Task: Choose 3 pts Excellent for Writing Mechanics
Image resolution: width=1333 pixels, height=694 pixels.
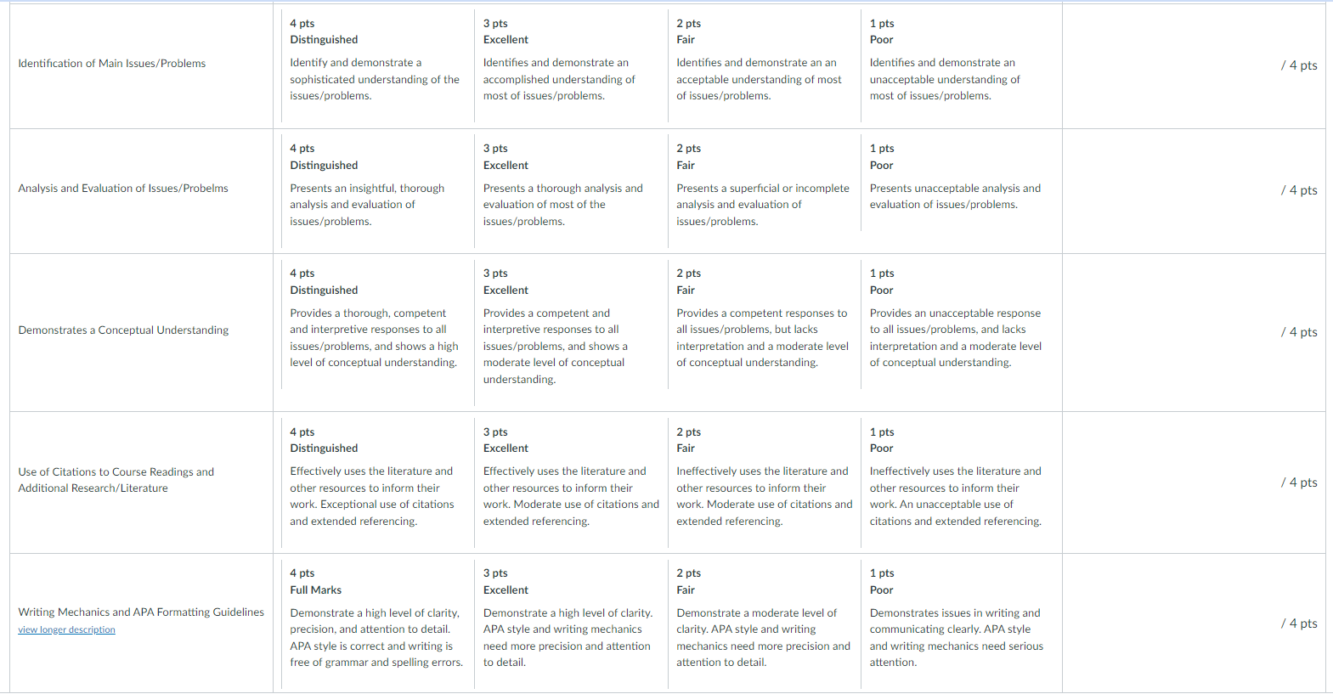Action: (571, 624)
